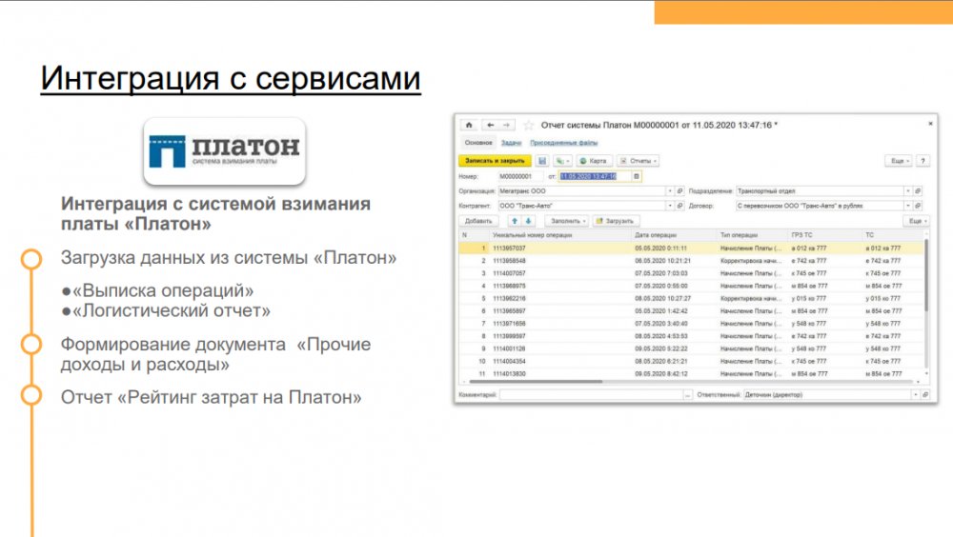Click the Карта button

click(593, 161)
